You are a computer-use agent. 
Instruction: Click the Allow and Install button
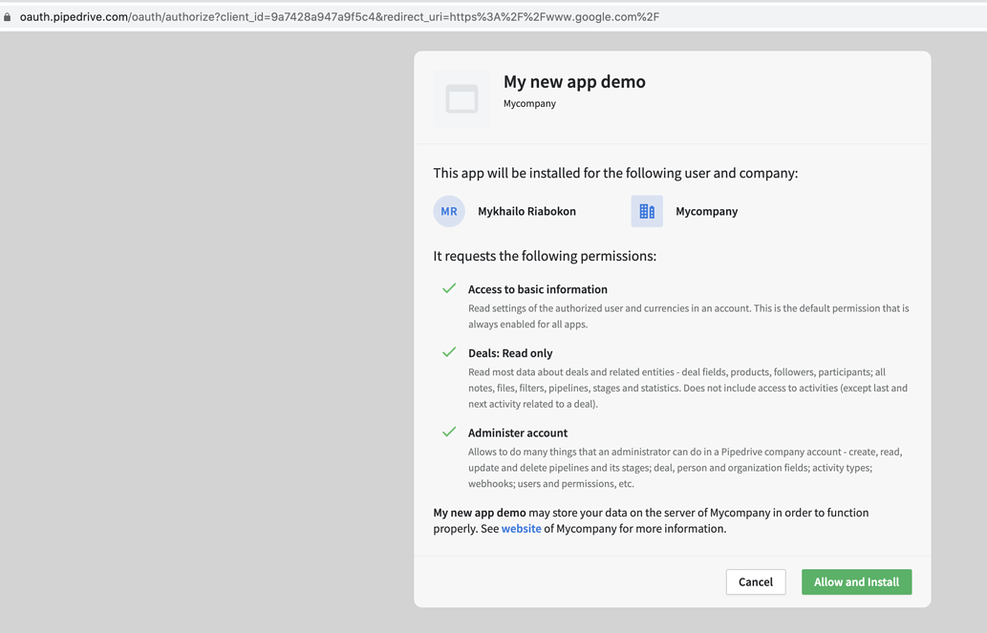coord(856,581)
